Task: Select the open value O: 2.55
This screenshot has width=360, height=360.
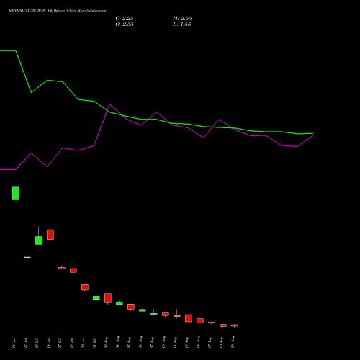Action: 125,24
